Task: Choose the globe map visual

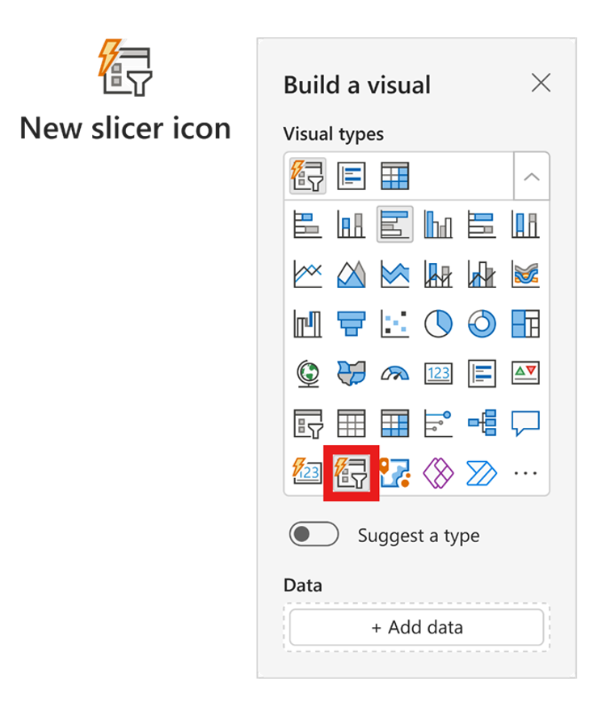Action: click(308, 374)
